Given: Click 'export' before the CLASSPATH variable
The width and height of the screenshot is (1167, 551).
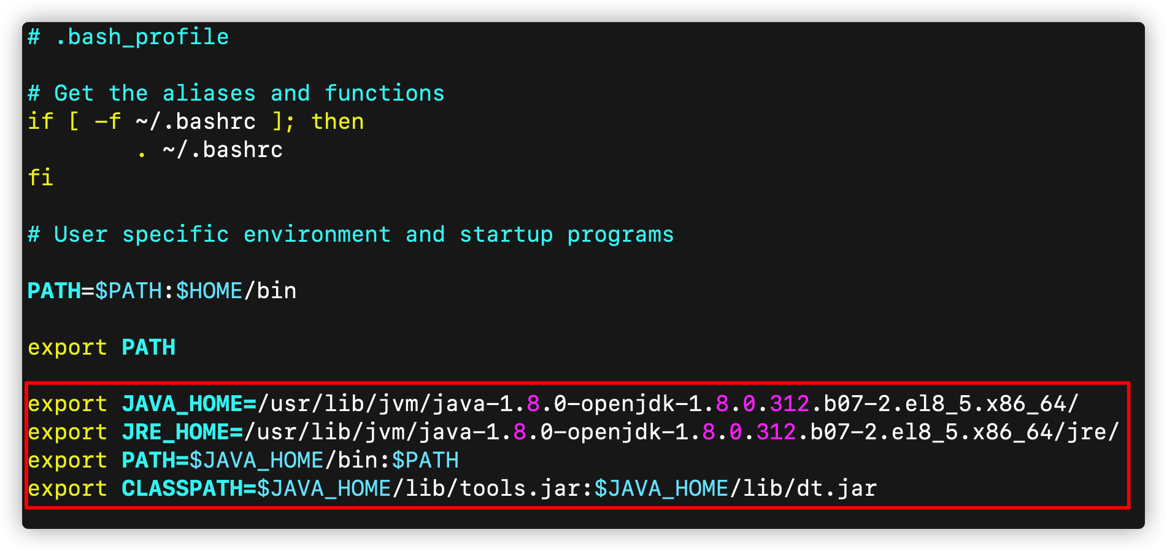Looking at the screenshot, I should coord(67,488).
